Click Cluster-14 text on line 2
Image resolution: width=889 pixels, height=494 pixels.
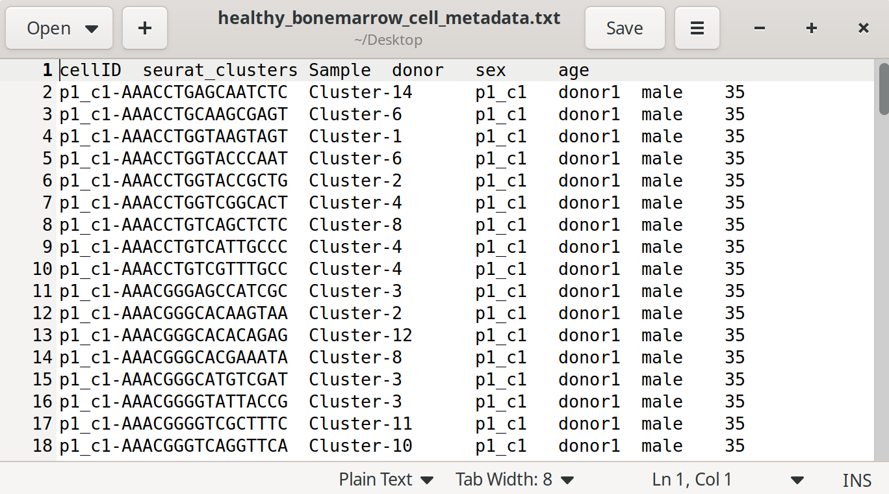tap(360, 92)
